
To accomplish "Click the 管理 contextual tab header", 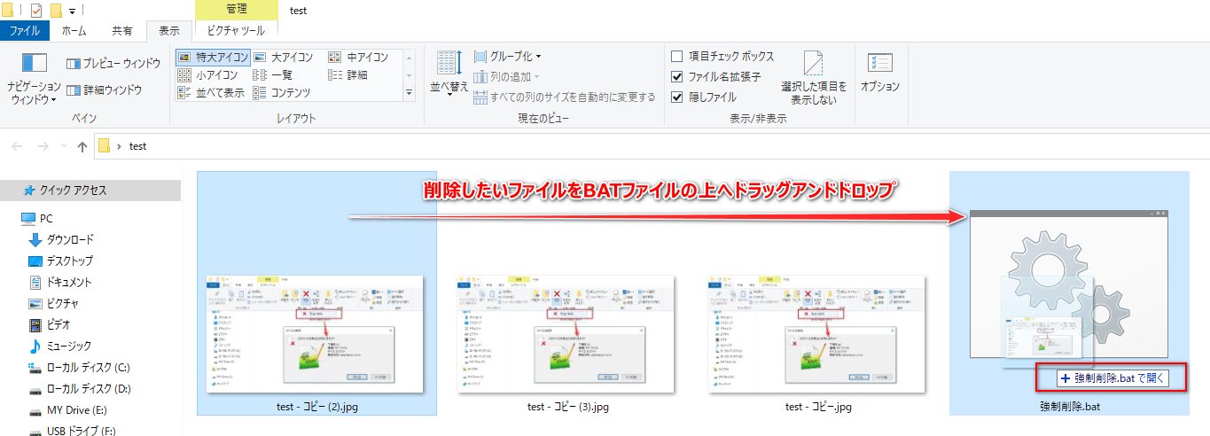I will point(235,10).
